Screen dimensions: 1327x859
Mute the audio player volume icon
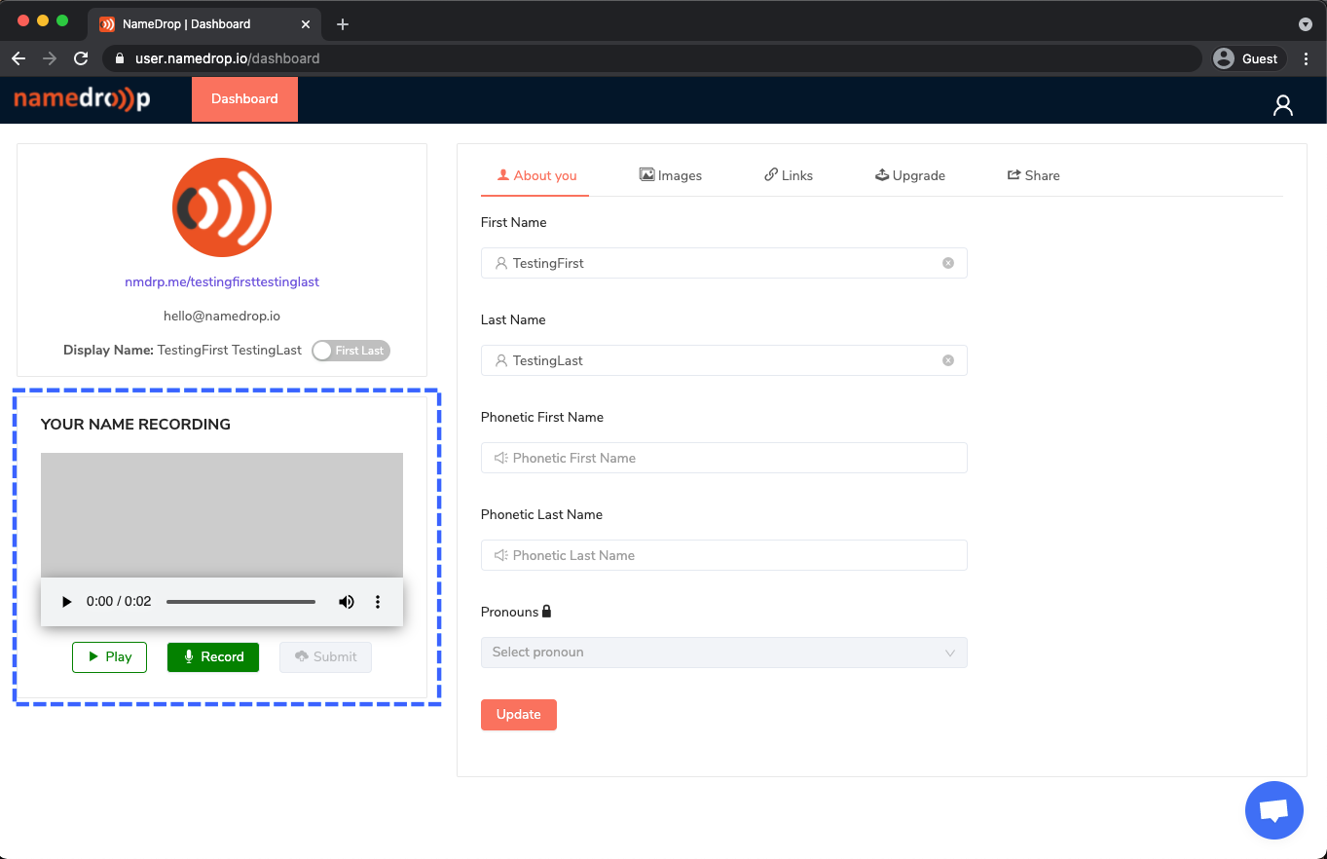coord(346,602)
